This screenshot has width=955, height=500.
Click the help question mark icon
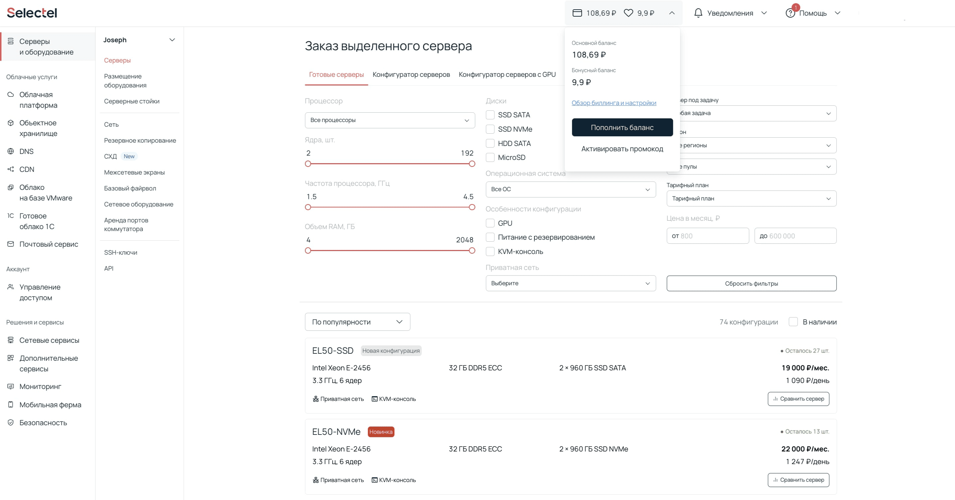pyautogui.click(x=790, y=13)
